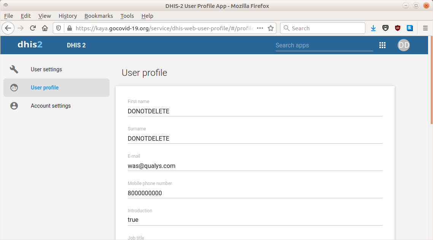This screenshot has width=433, height=240.
Task: Open the History menu
Action: tap(67, 16)
